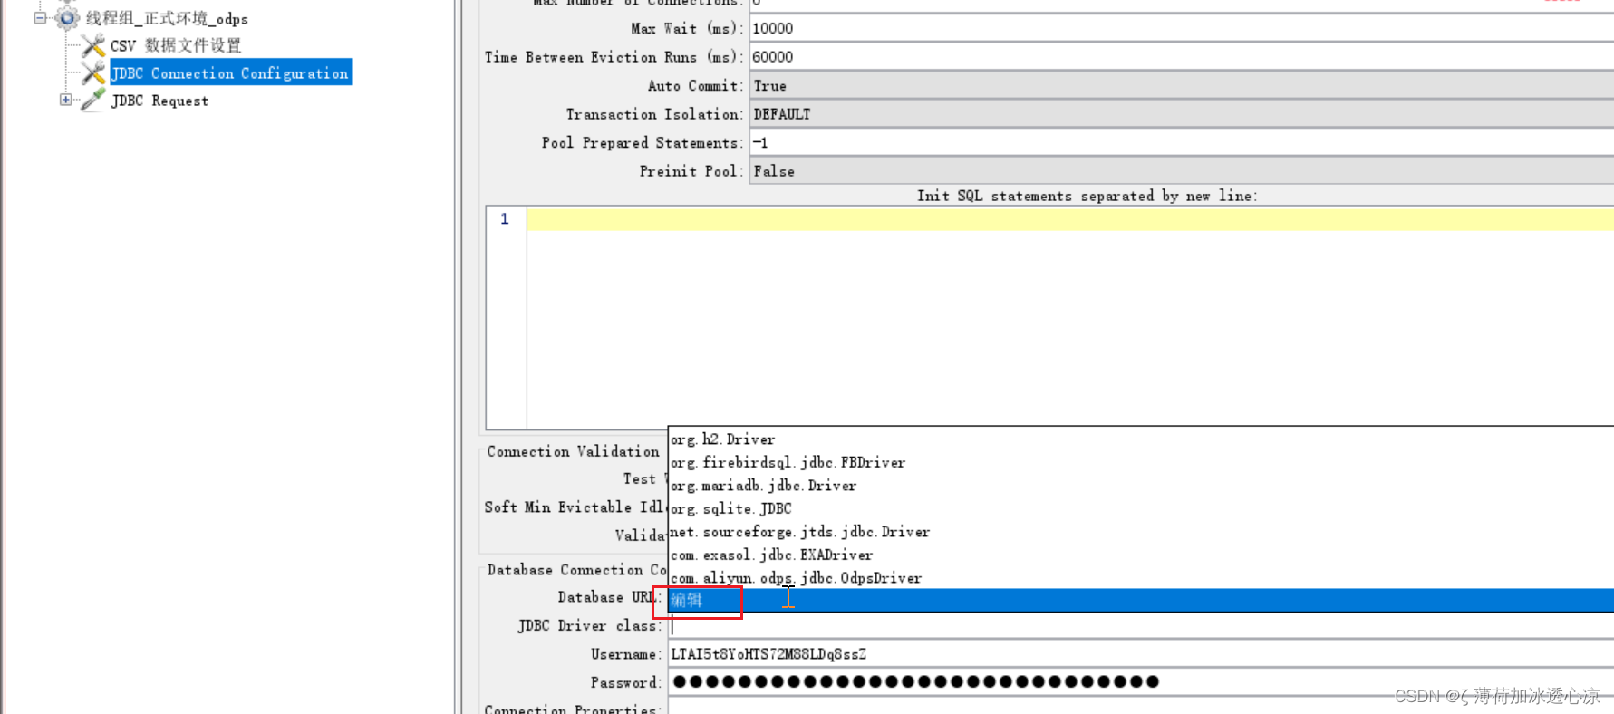The width and height of the screenshot is (1614, 714).
Task: Click line 1 of Init SQL statements editor
Action: [x=1069, y=219]
